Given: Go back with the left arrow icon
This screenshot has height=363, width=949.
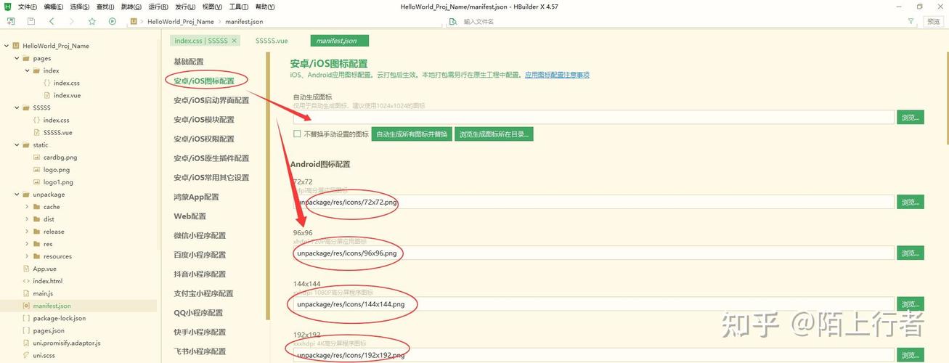Looking at the screenshot, I should [x=52, y=22].
